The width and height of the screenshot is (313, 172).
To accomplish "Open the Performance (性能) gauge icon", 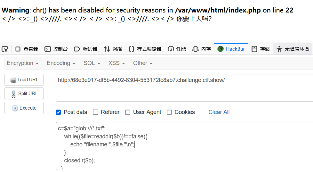I will 171,49.
